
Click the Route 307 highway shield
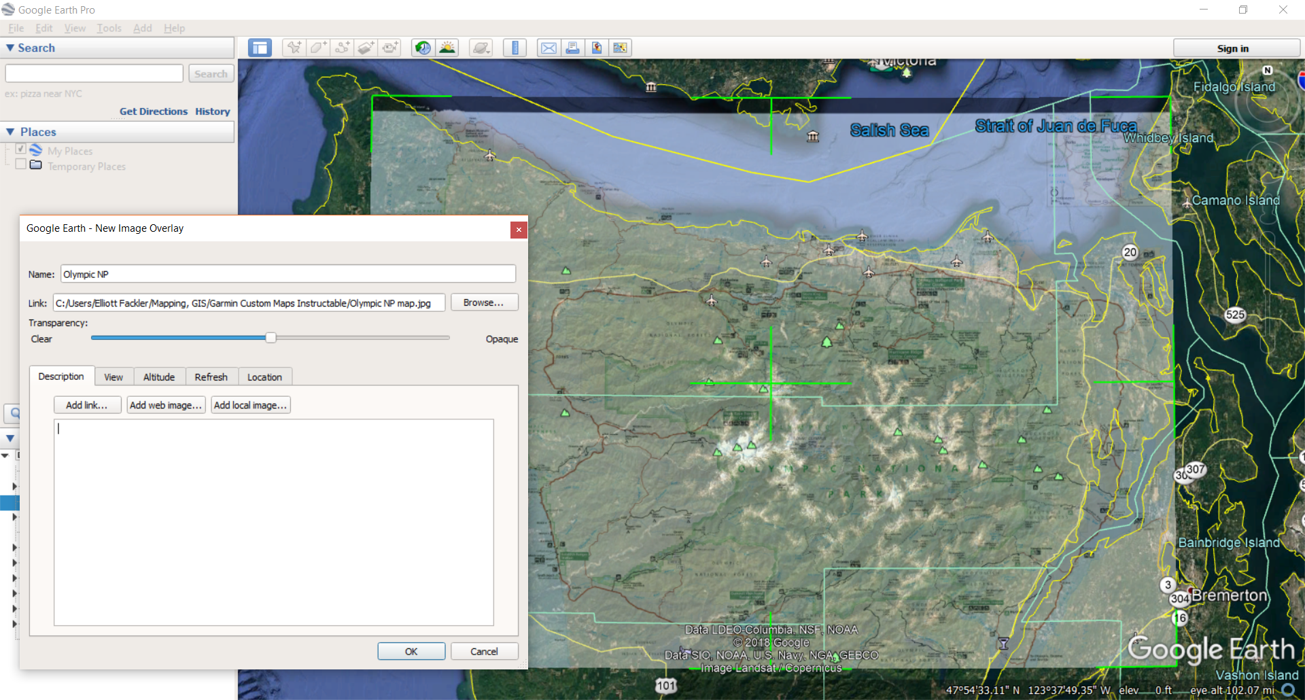tap(1196, 469)
